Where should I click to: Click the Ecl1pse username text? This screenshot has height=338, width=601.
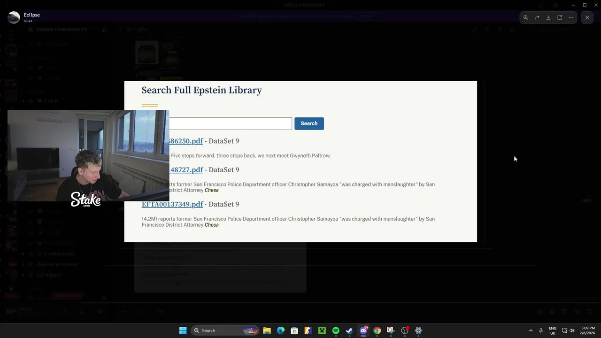click(32, 15)
